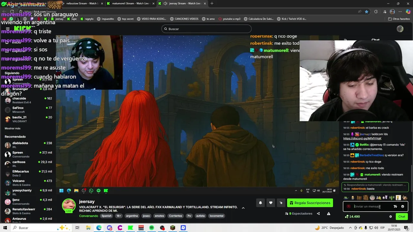Open SeFirox channel in sidebar

28,110
